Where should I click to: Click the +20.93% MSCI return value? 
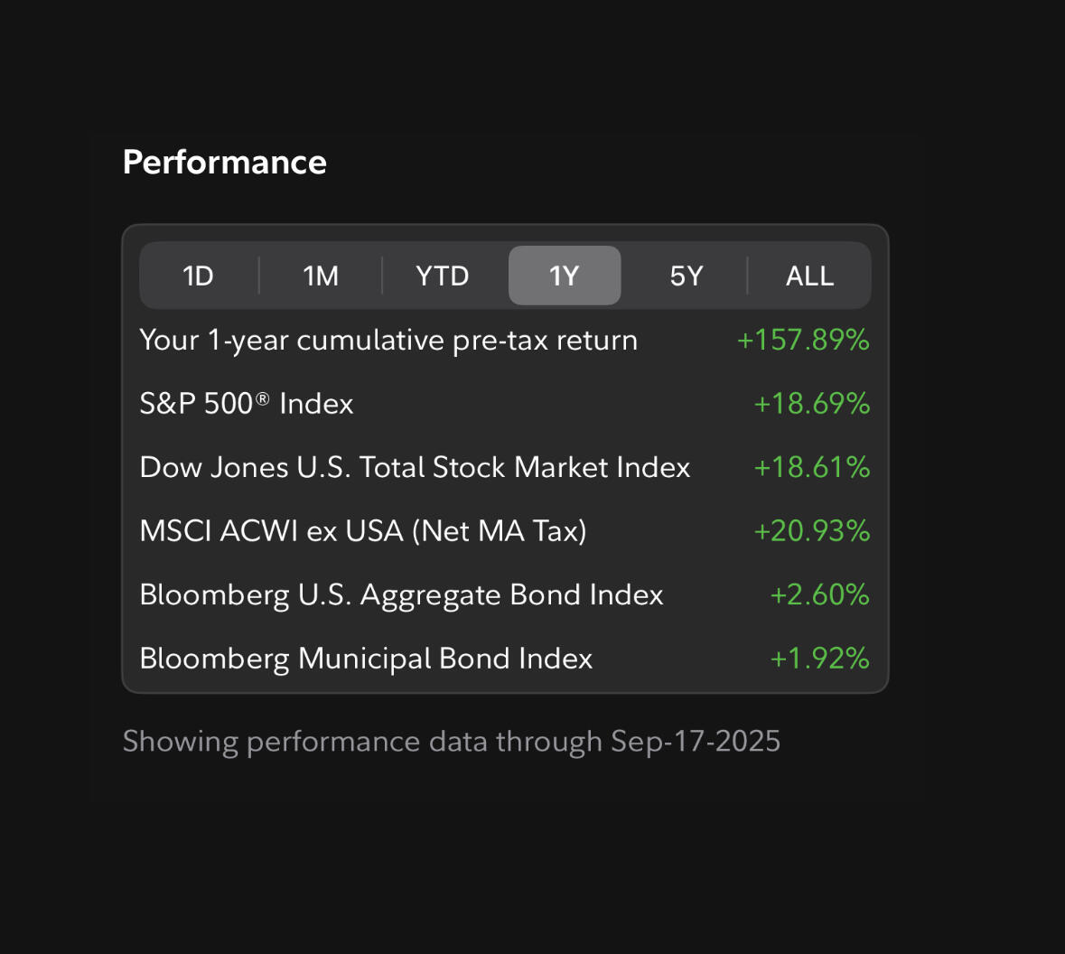tap(811, 530)
